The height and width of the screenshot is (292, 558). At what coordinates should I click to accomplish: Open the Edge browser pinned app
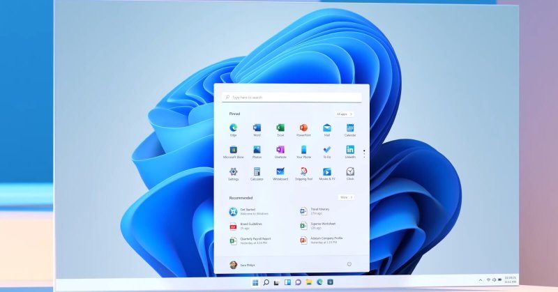234,130
